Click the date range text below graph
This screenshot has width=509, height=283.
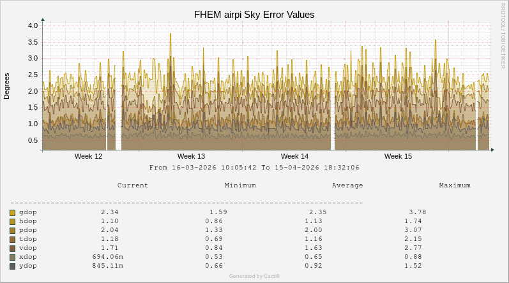click(254, 168)
